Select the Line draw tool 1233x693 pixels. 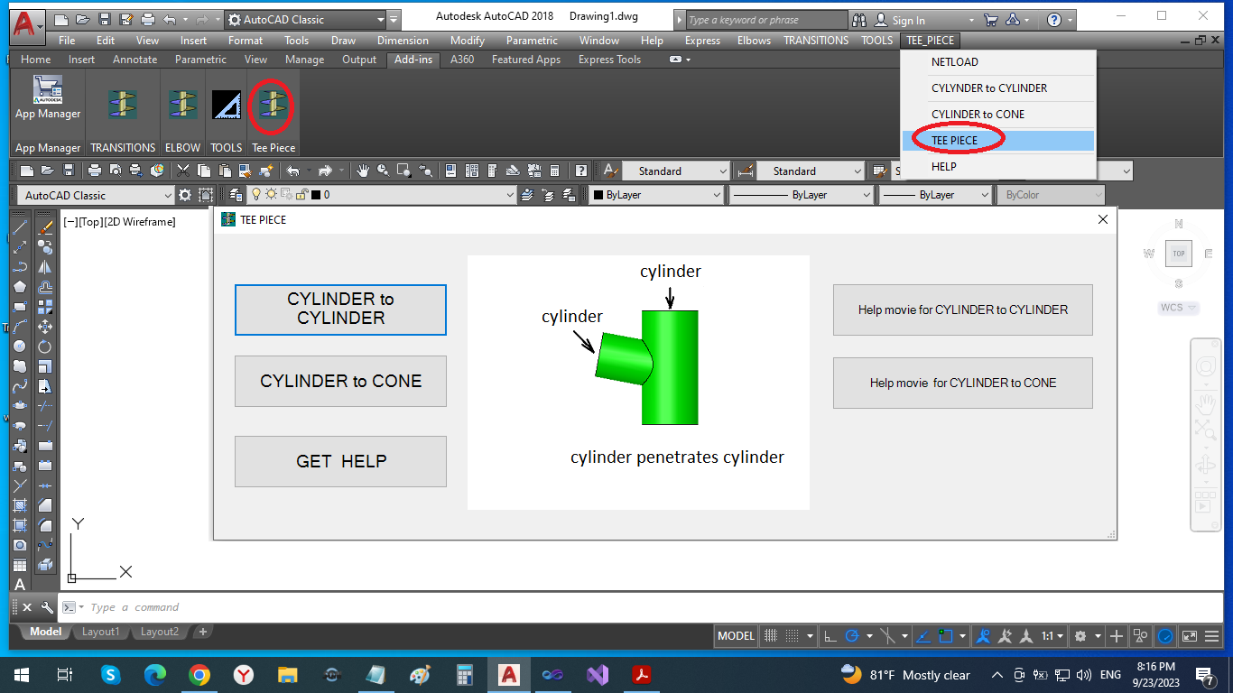20,227
